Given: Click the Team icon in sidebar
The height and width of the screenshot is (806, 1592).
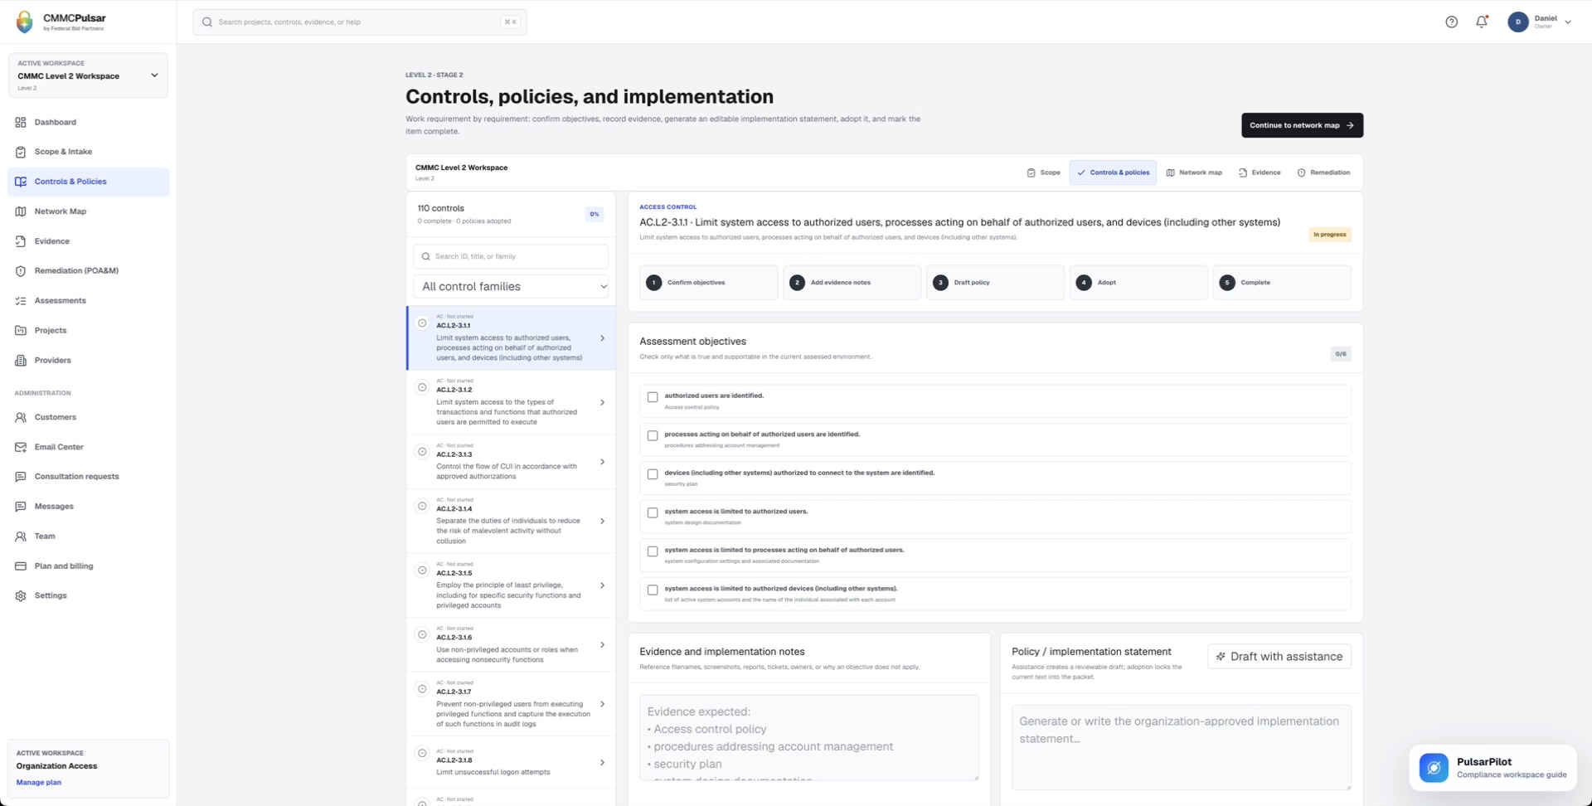Looking at the screenshot, I should [x=21, y=537].
